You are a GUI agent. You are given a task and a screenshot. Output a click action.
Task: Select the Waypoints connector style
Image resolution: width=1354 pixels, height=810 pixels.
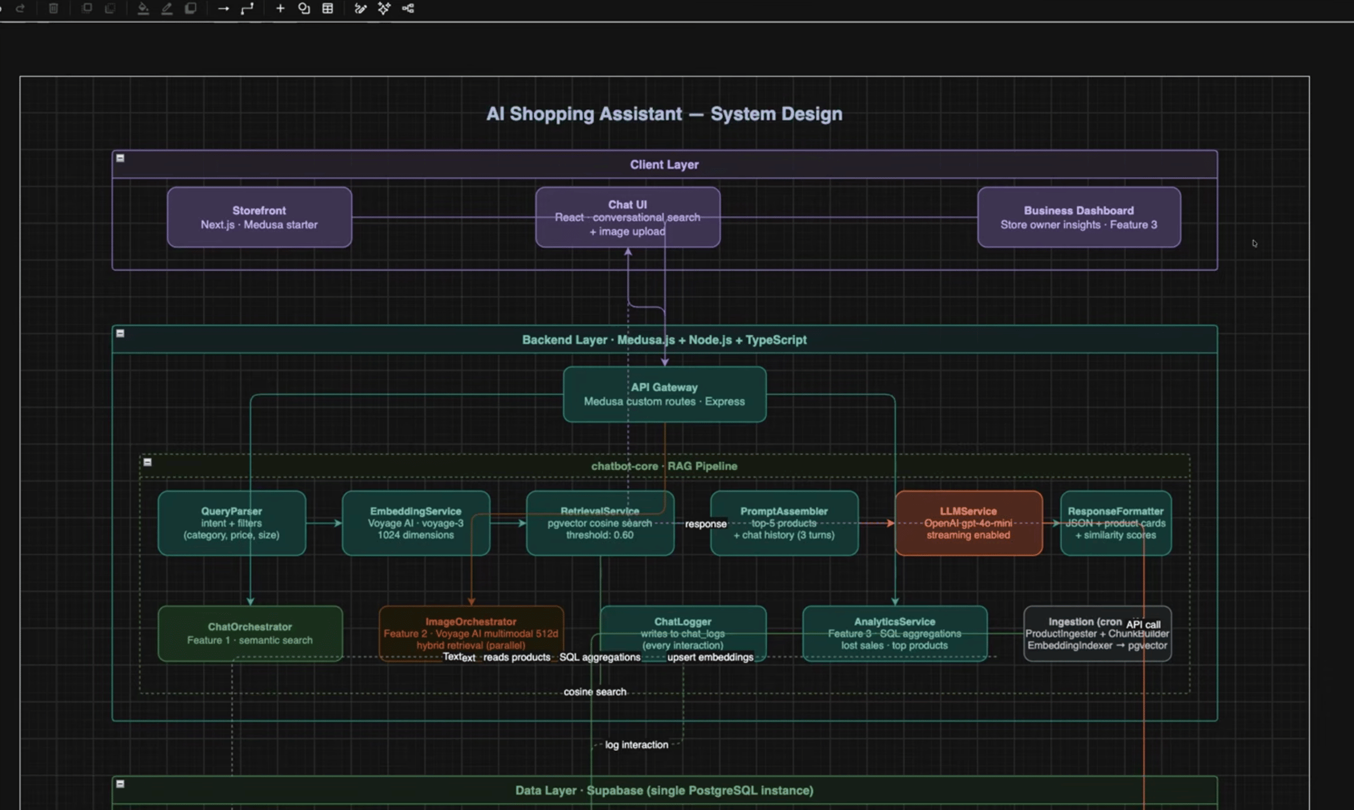click(x=247, y=8)
